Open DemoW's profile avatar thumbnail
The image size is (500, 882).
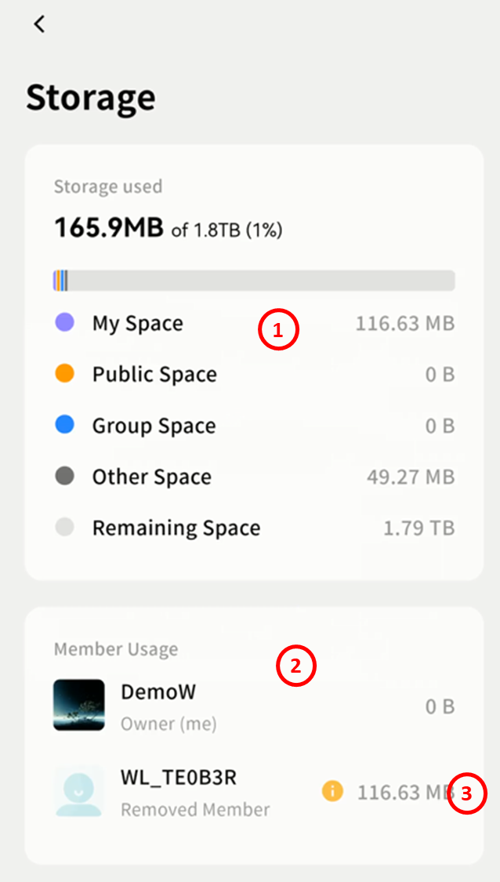79,705
